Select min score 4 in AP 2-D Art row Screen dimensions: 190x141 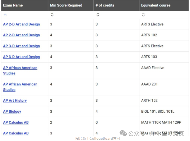(51, 35)
